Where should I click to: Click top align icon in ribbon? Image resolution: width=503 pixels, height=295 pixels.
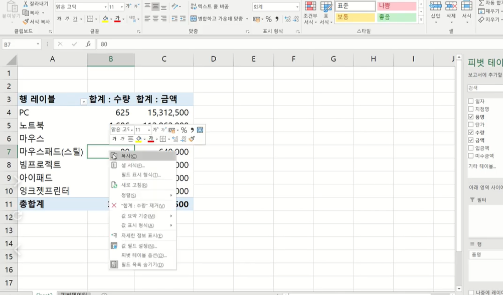pyautogui.click(x=147, y=7)
